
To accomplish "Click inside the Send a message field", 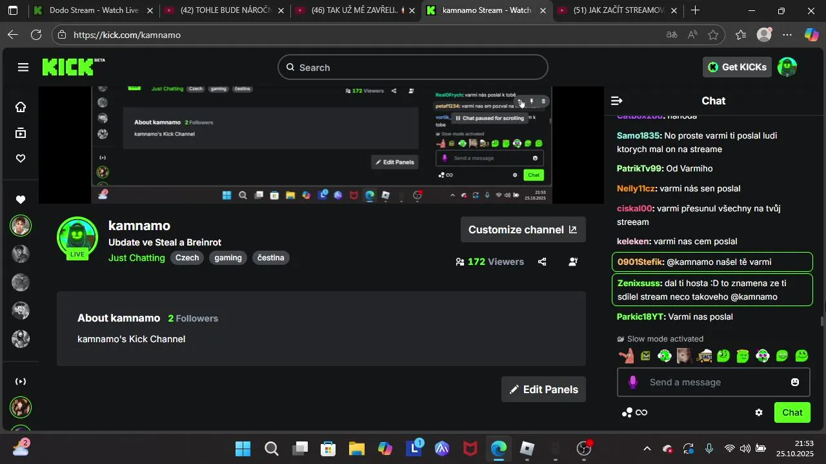I will [714, 382].
